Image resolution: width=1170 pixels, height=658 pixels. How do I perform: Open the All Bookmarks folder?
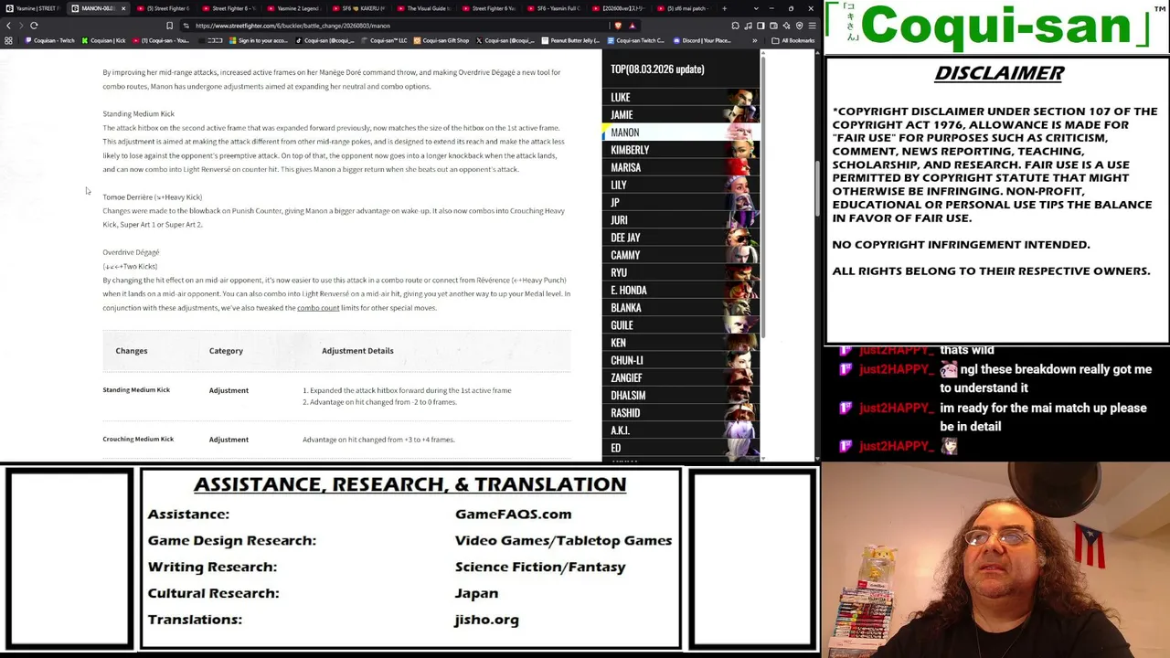792,40
